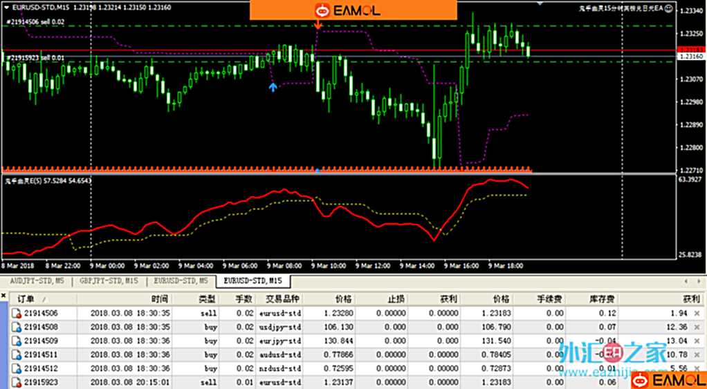
Task: Switch to the GBPJPY-STD,M15 chart tab
Action: tap(109, 281)
